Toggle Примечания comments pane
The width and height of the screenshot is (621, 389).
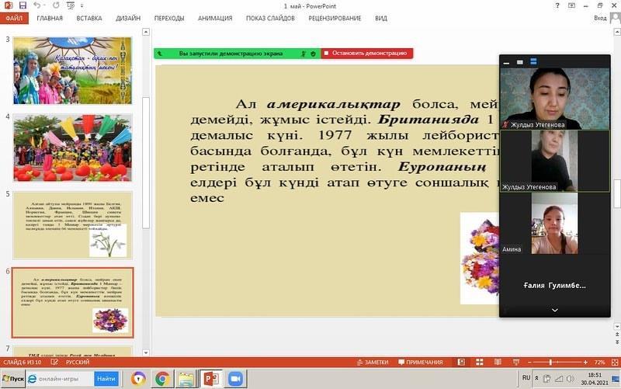420,363
